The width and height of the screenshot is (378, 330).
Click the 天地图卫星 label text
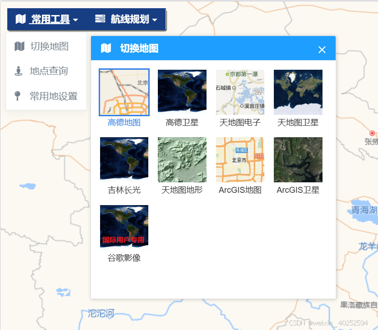click(298, 123)
